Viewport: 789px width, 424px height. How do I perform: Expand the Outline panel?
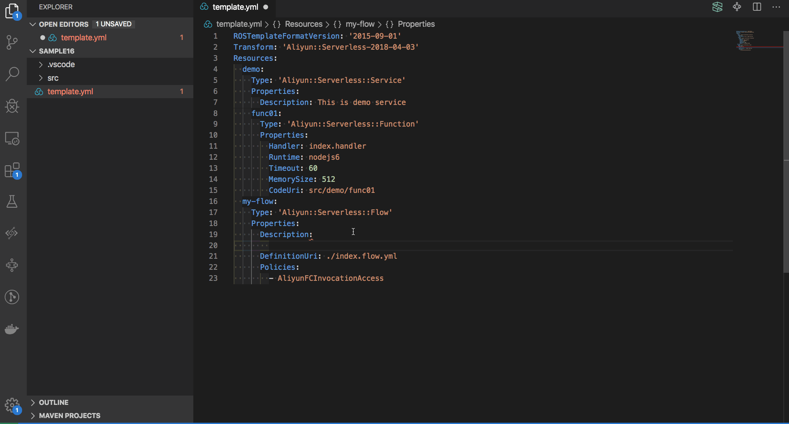110,402
